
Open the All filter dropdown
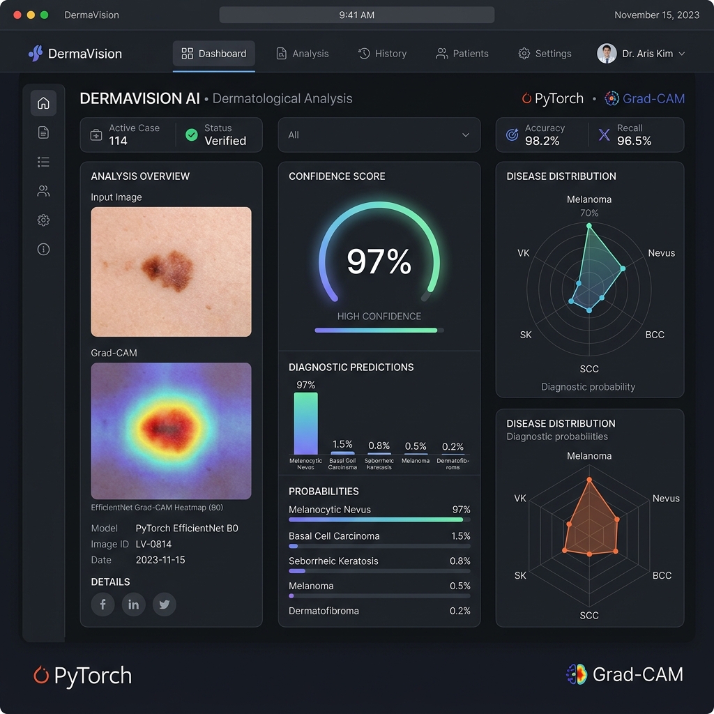pyautogui.click(x=379, y=135)
